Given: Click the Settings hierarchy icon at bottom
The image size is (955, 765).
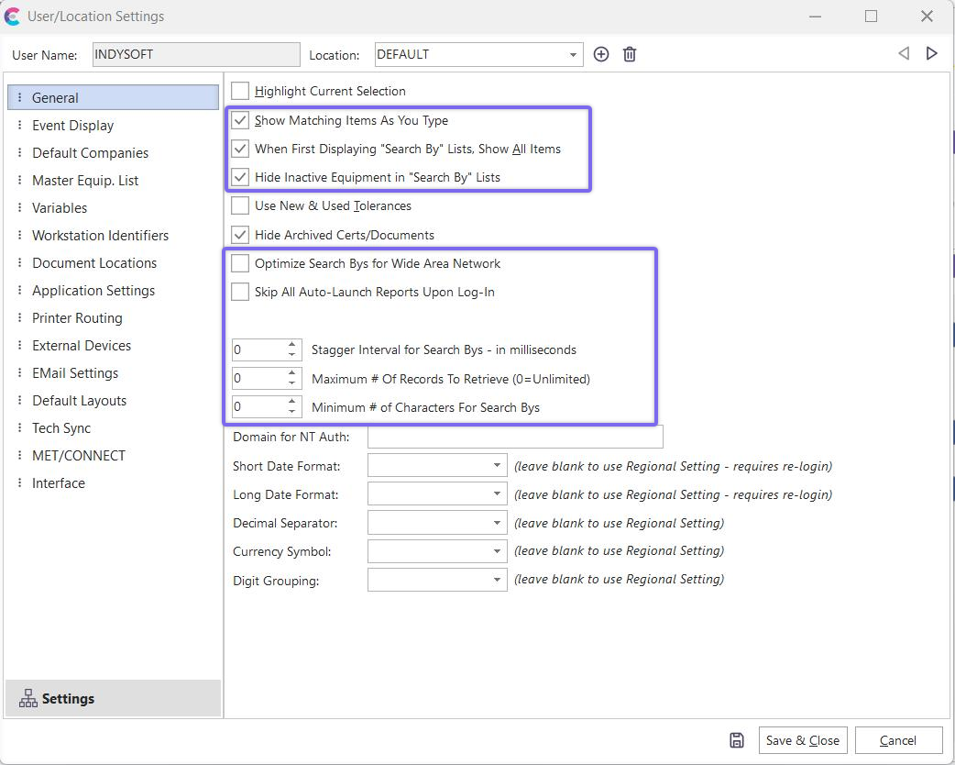Looking at the screenshot, I should pyautogui.click(x=28, y=699).
